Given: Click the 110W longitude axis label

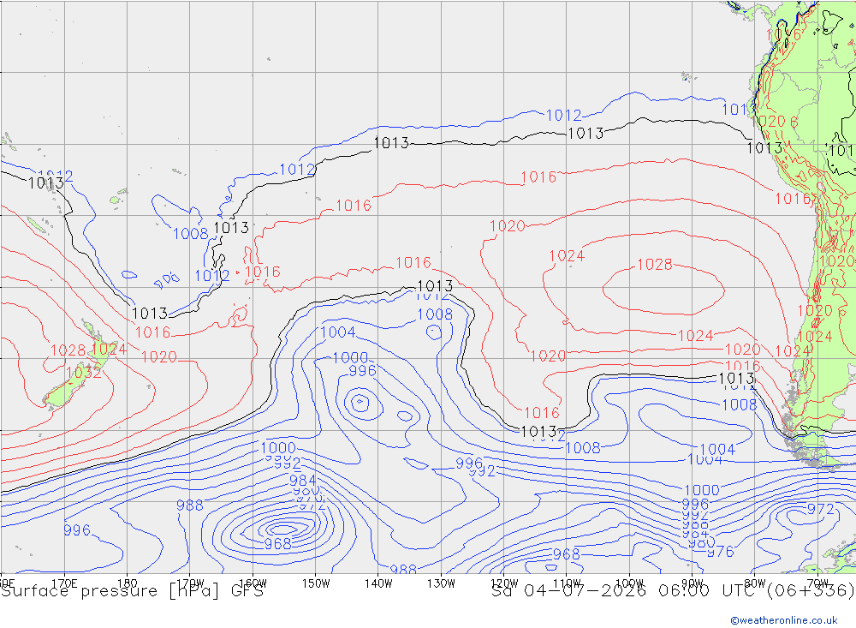Looking at the screenshot, I should pyautogui.click(x=567, y=583).
